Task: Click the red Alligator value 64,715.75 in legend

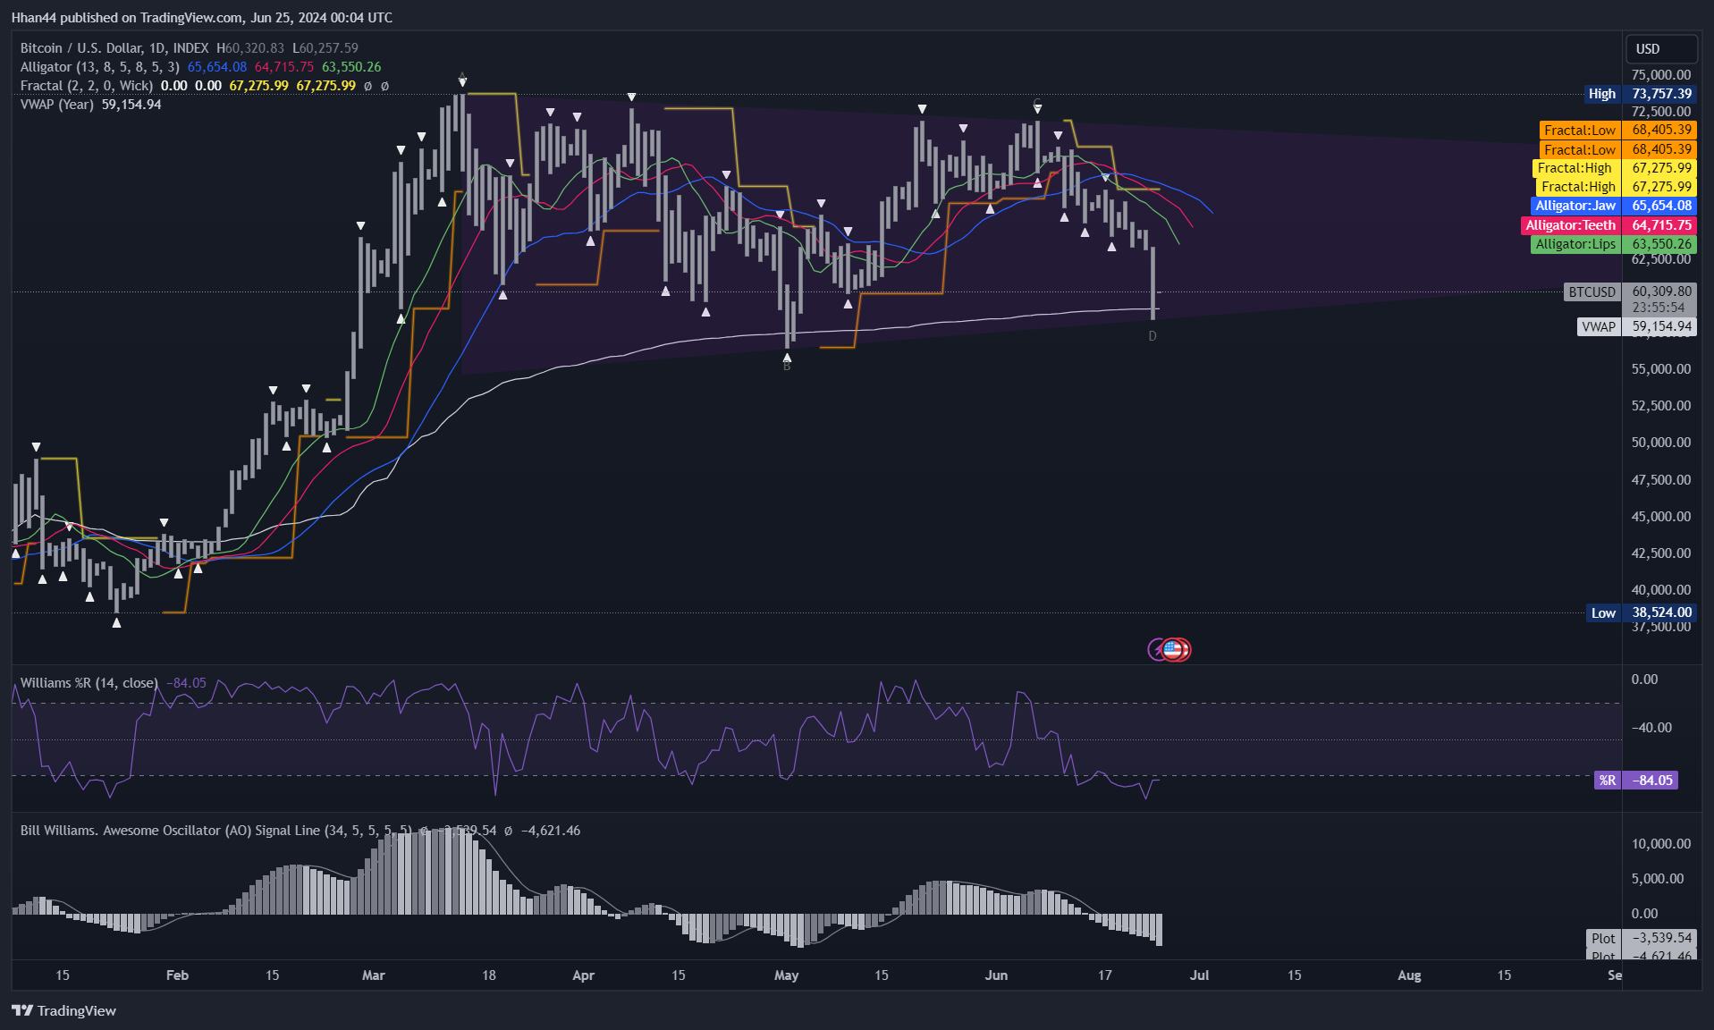Action: [284, 67]
